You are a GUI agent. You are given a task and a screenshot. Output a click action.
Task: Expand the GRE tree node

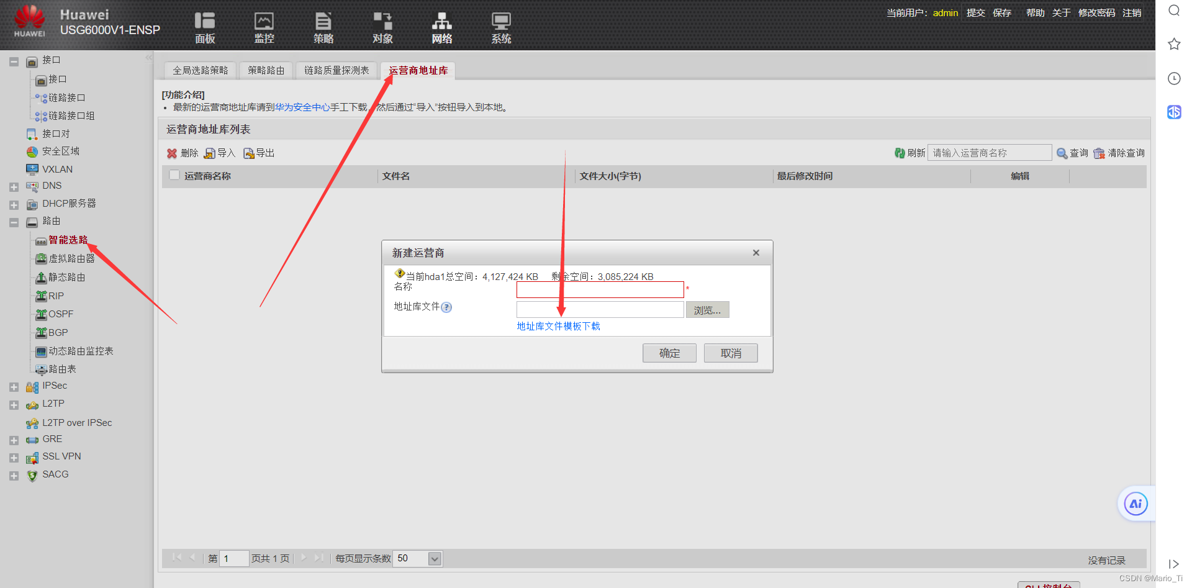[14, 441]
